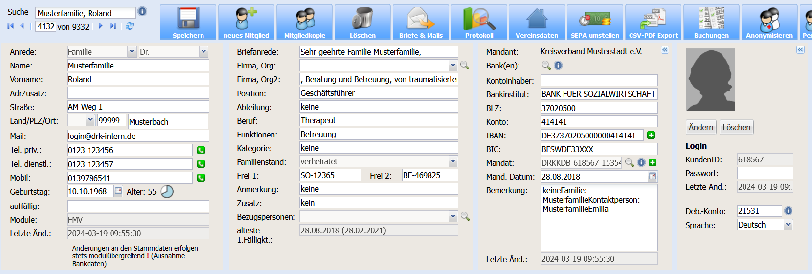Click magnifier icon beside Mandat field
Viewport: 812px width, 274px height.
(630, 162)
